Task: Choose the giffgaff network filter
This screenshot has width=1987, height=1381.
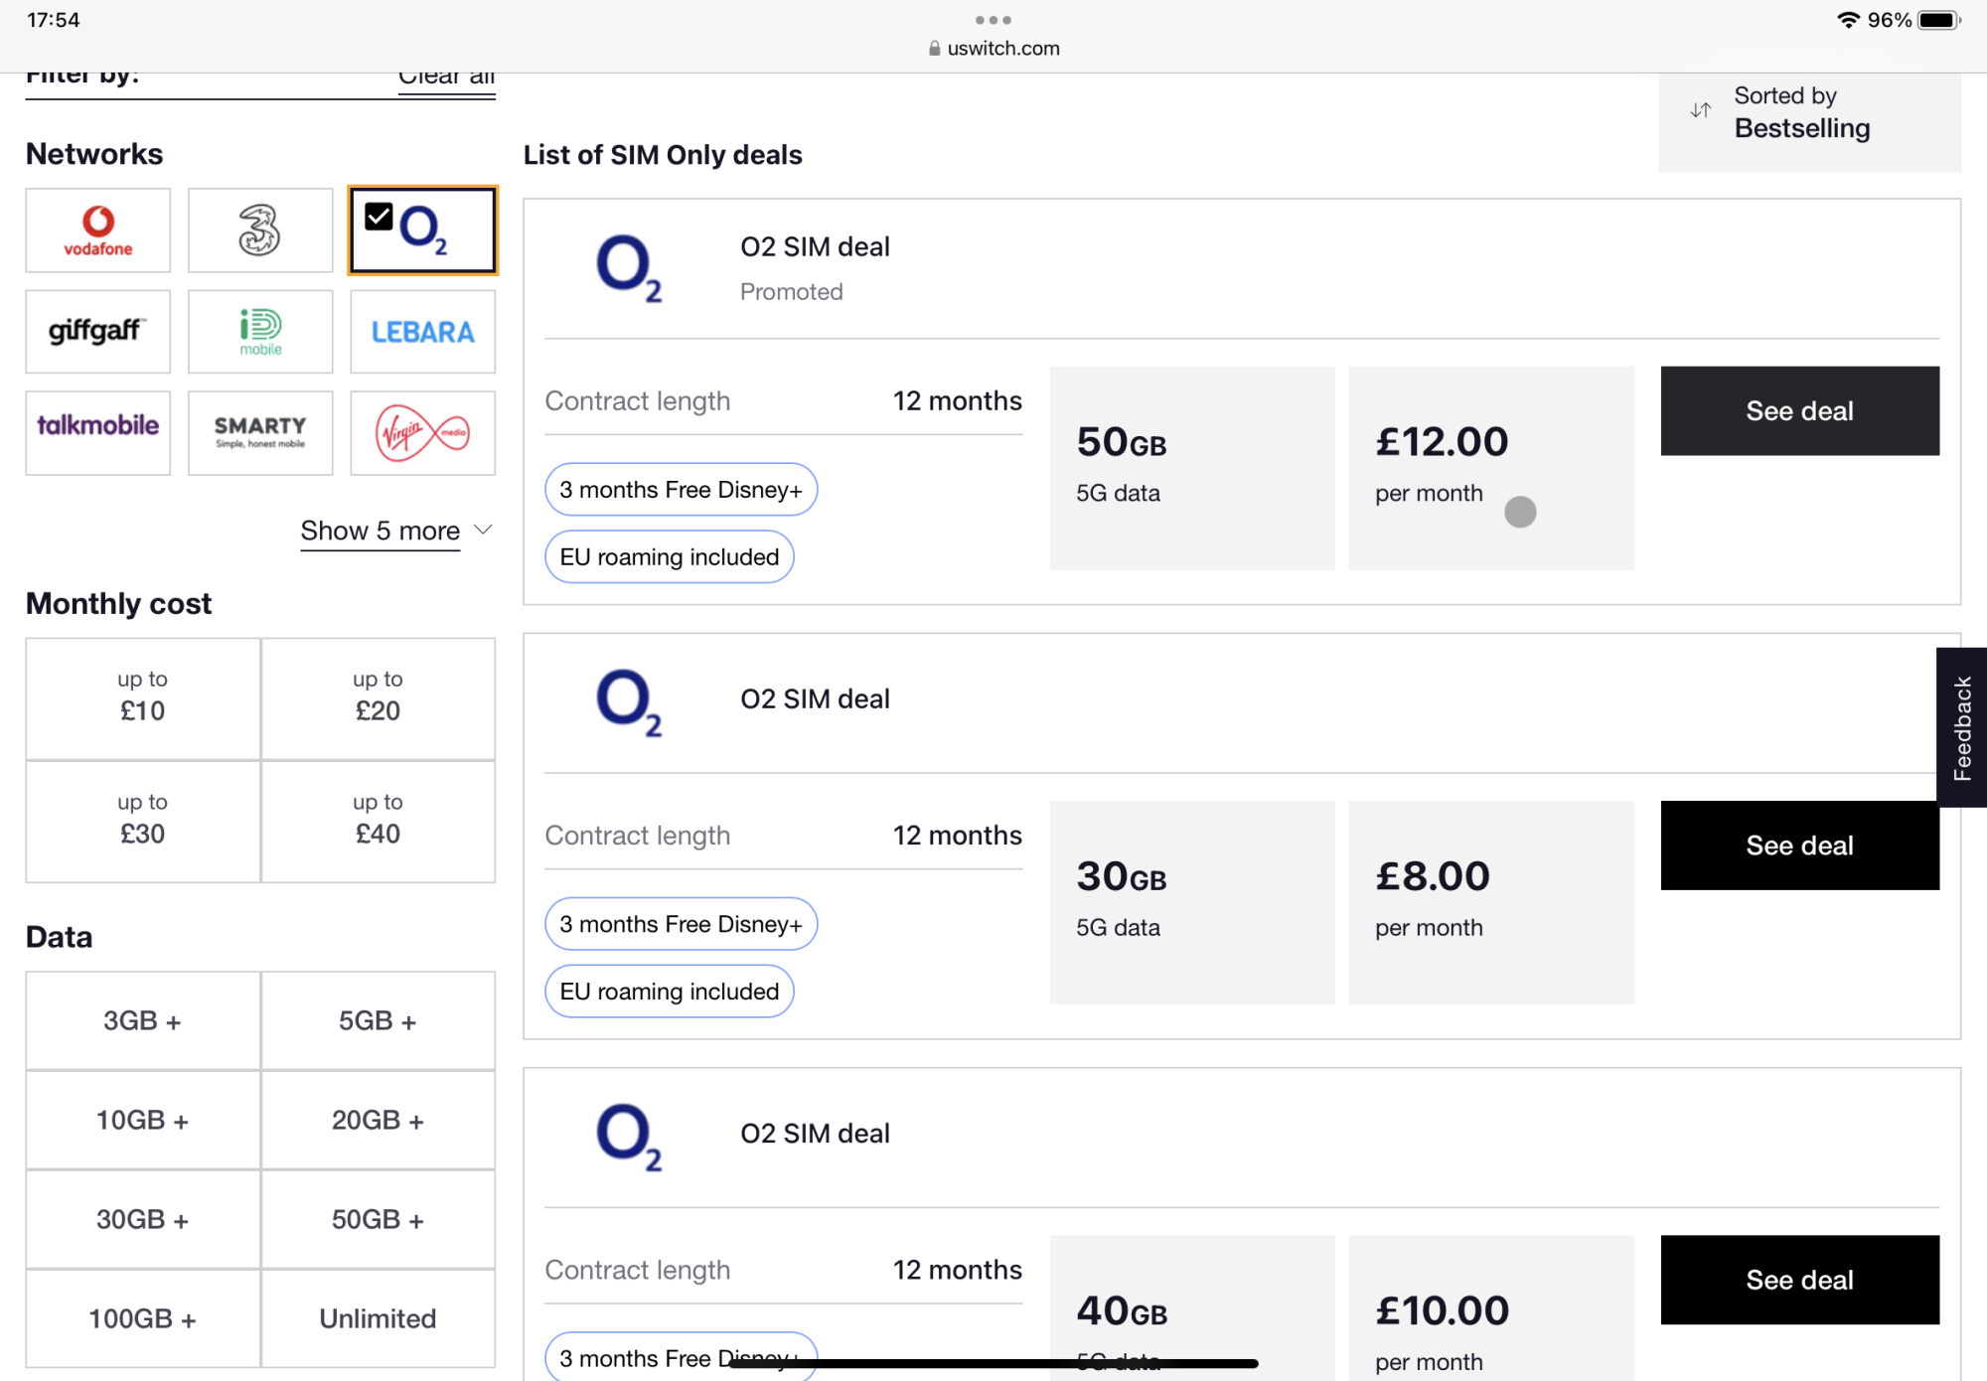Action: [x=97, y=332]
